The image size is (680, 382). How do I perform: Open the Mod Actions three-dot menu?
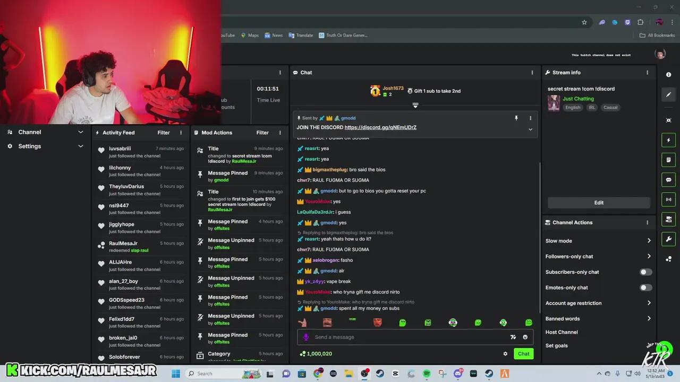coord(280,133)
